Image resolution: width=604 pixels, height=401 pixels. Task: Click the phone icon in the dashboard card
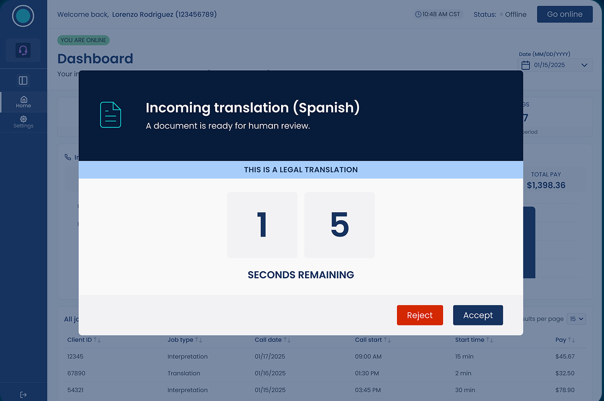[x=68, y=157]
